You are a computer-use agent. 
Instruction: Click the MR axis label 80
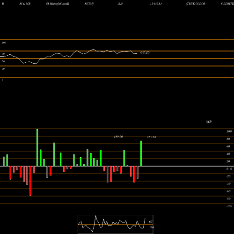[228, 139]
